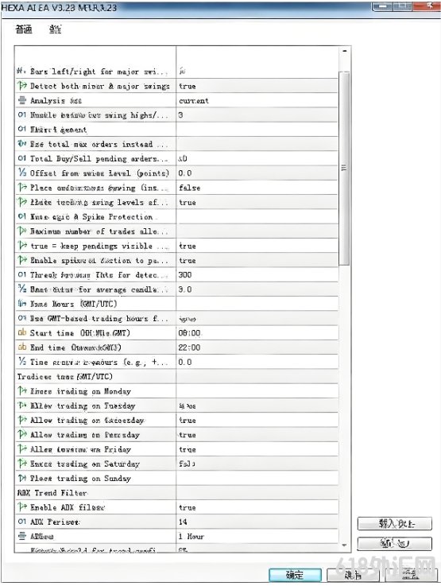Click the icon of Allow trading on Tuesday
This screenshot has height=586, width=441.
pyautogui.click(x=22, y=406)
